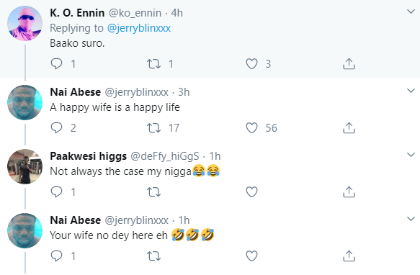Like the "Your wife no dey here eh" tweet
Screen dimensions: 420x275
251,256
